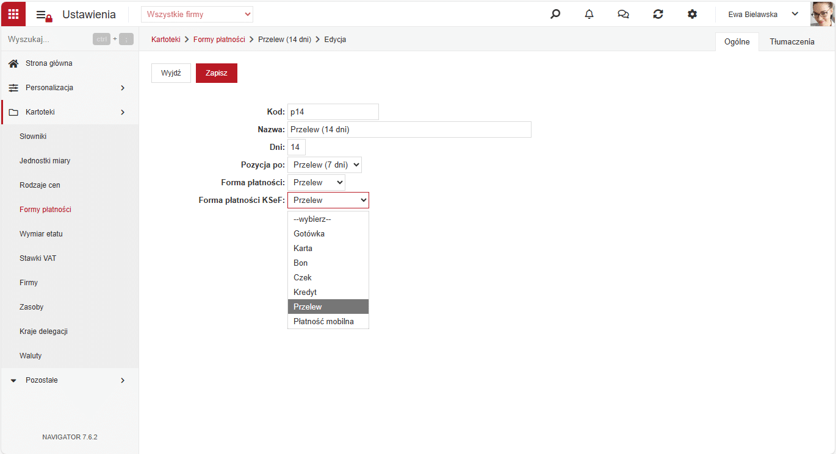The width and height of the screenshot is (836, 454).
Task: Open the settings gear icon
Action: [x=692, y=14]
